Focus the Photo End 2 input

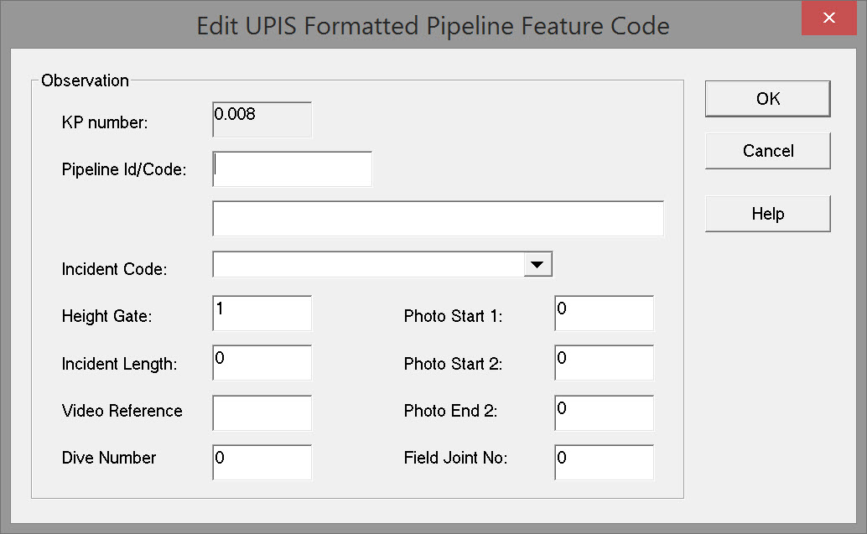604,412
